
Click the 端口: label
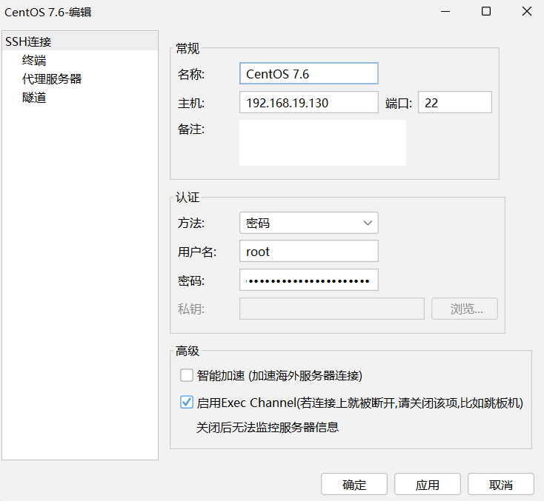click(x=399, y=104)
